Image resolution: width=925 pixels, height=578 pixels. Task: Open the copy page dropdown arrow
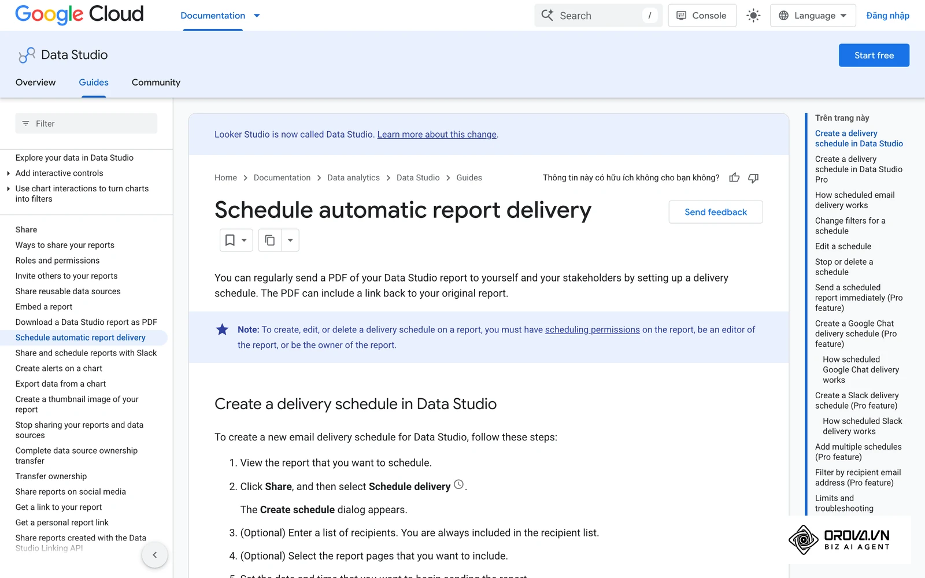pyautogui.click(x=290, y=240)
